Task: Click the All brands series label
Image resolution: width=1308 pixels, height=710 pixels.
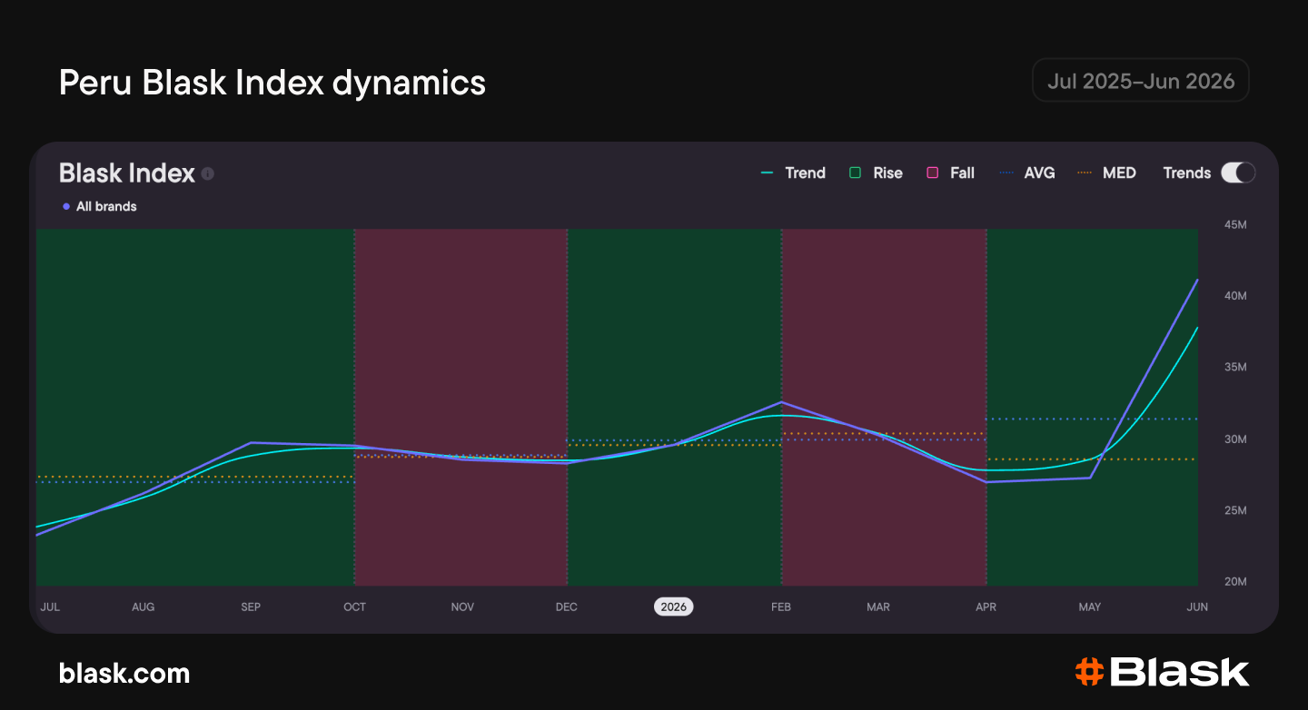Action: click(99, 206)
